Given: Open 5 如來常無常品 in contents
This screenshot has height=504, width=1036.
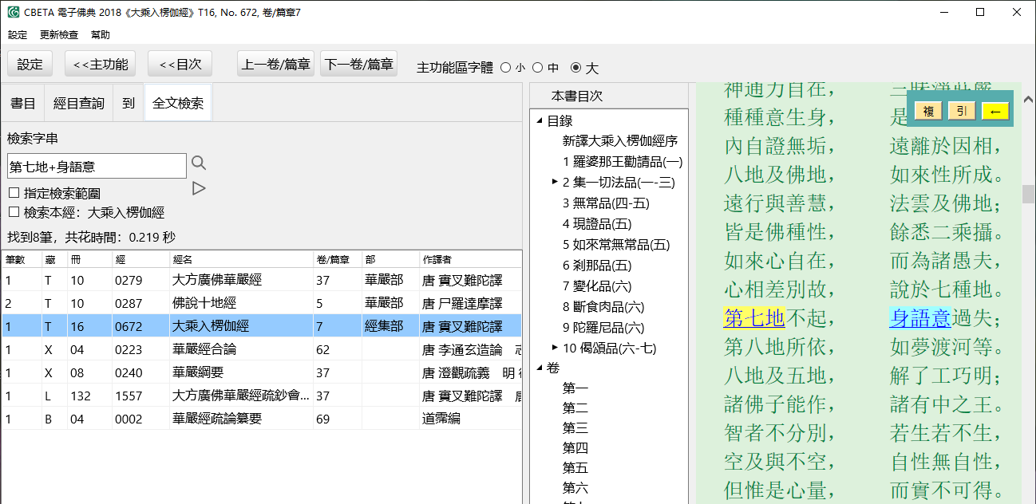Looking at the screenshot, I should [x=616, y=245].
